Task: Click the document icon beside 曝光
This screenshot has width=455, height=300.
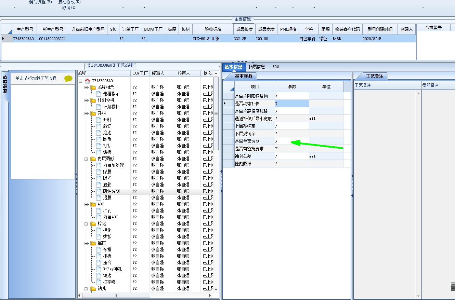Action: click(99, 178)
